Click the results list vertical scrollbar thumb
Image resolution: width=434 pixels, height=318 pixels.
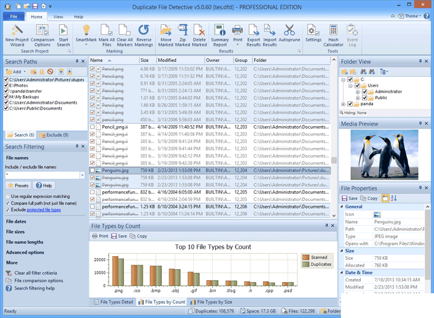point(334,160)
